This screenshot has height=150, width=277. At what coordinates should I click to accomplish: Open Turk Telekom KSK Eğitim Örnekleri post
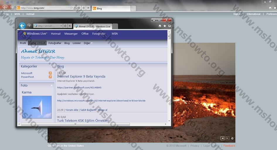tap(83, 121)
